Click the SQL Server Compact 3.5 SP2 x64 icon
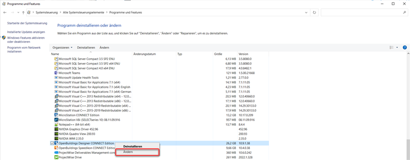The image size is (410, 160). (56, 64)
